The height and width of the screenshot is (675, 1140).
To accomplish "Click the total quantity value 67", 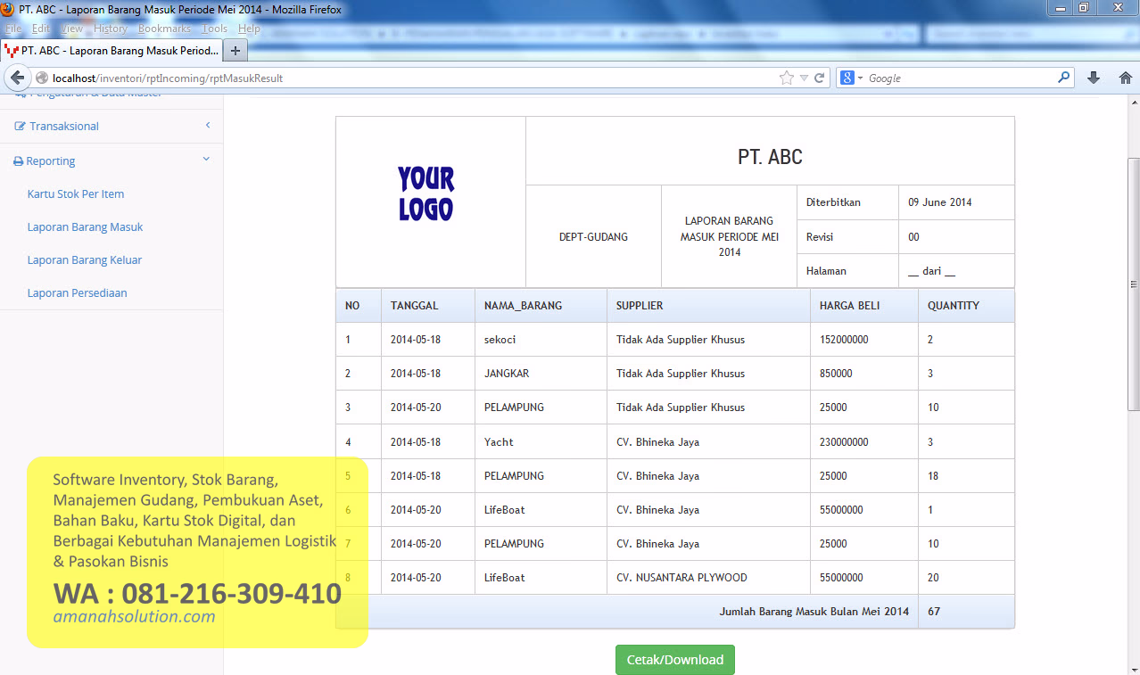I will pyautogui.click(x=934, y=612).
